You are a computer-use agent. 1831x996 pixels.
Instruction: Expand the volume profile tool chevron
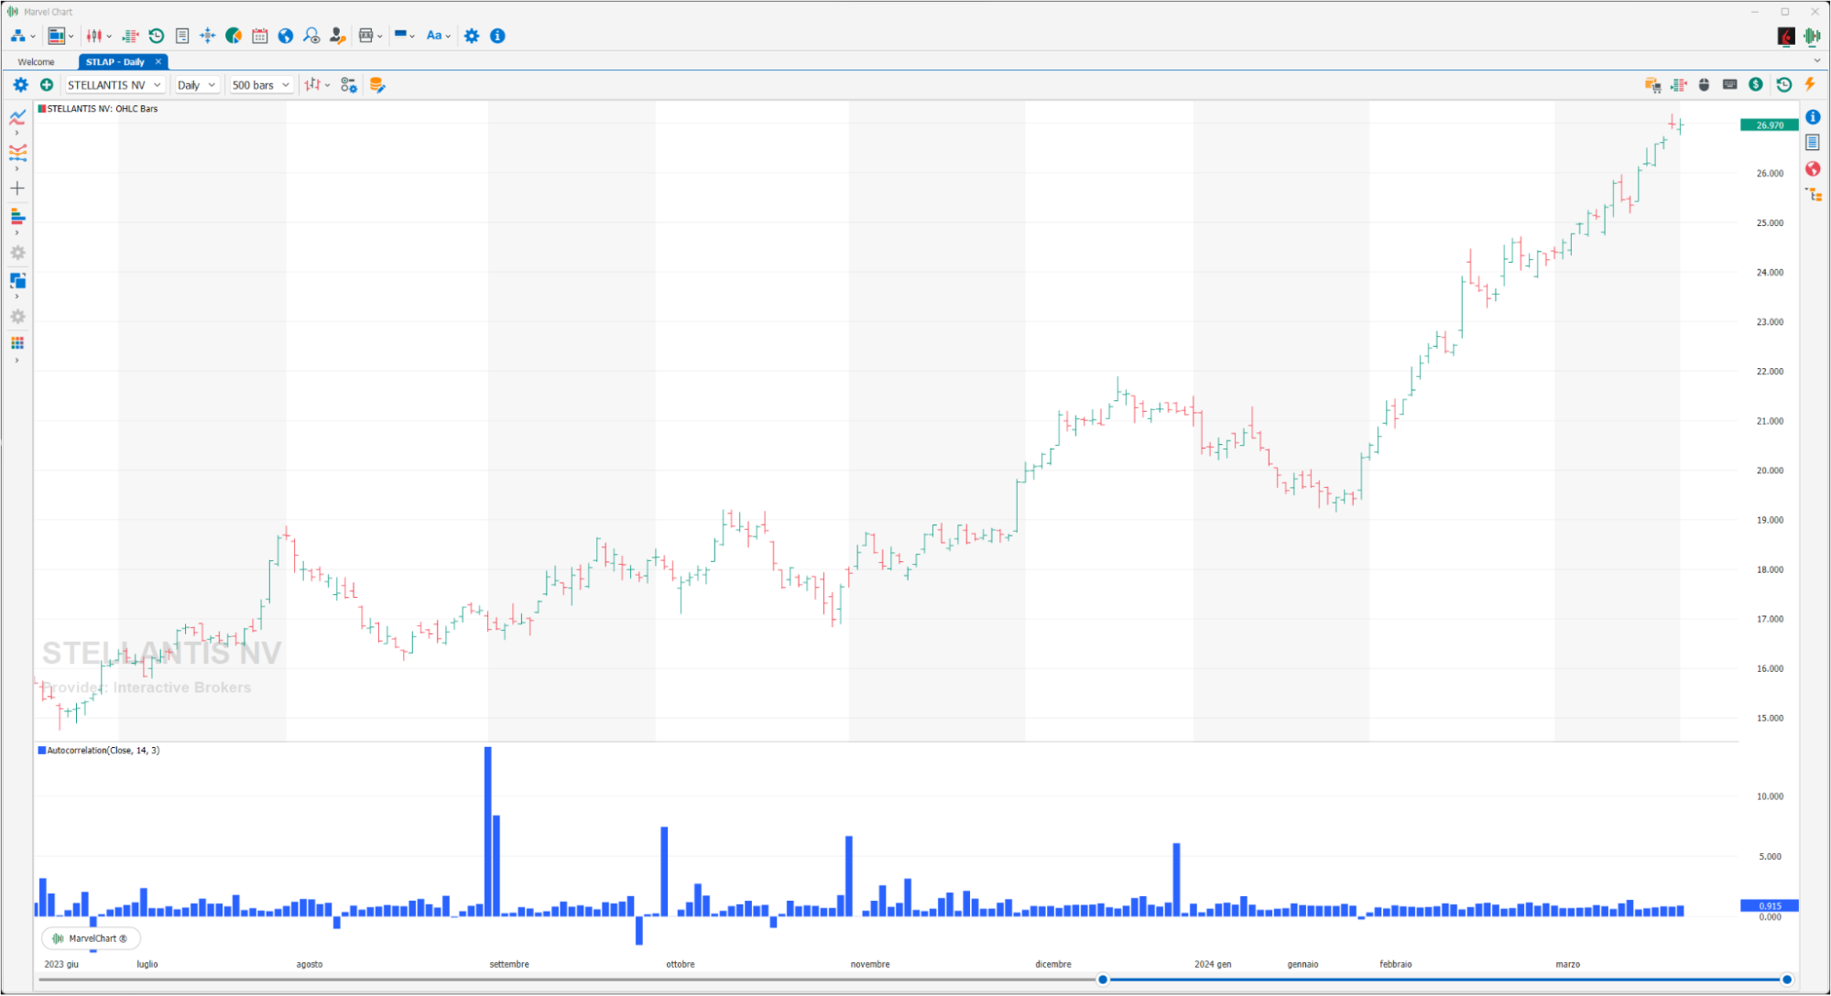pyautogui.click(x=16, y=233)
